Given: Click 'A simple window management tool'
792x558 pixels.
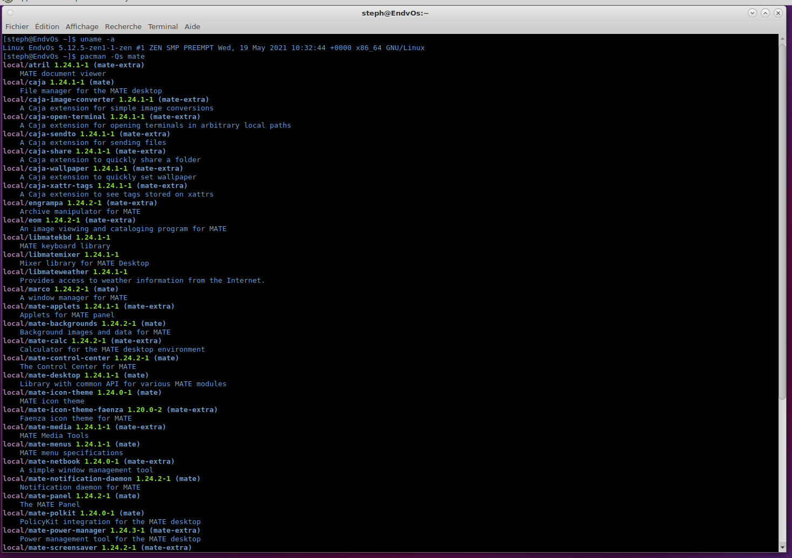Looking at the screenshot, I should 87,470.
